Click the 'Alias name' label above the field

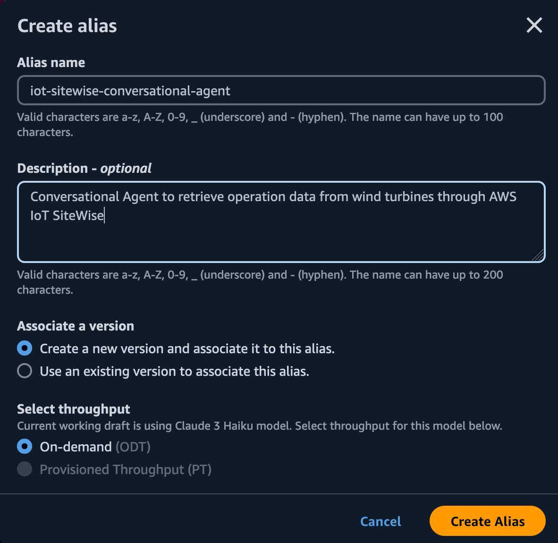tap(51, 62)
